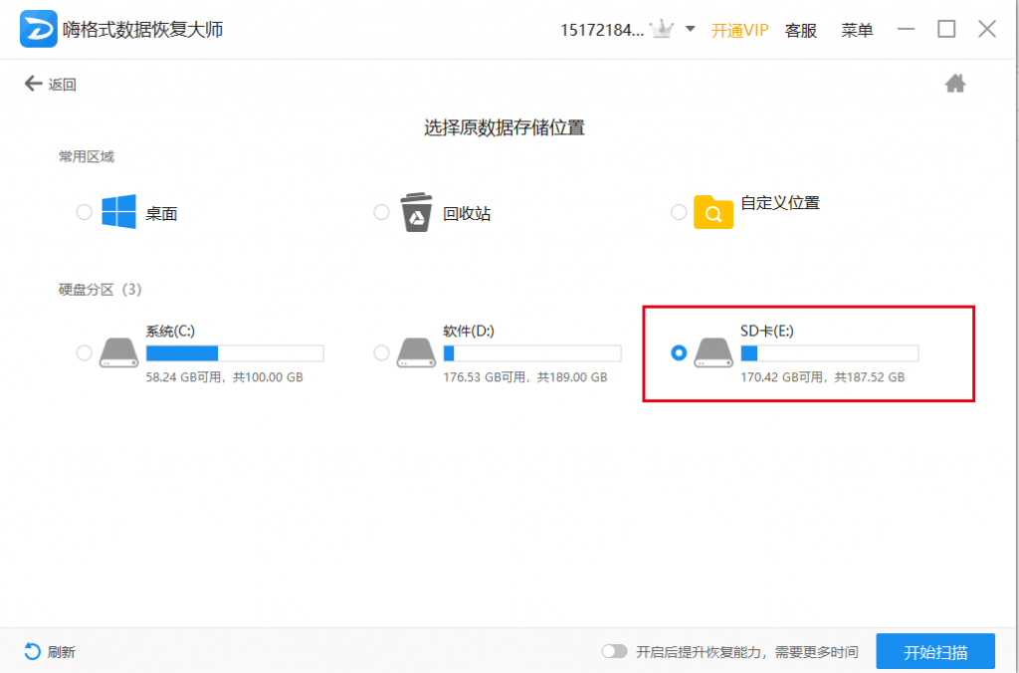Open the 菜单 menu
This screenshot has height=673, width=1019.
click(x=857, y=30)
